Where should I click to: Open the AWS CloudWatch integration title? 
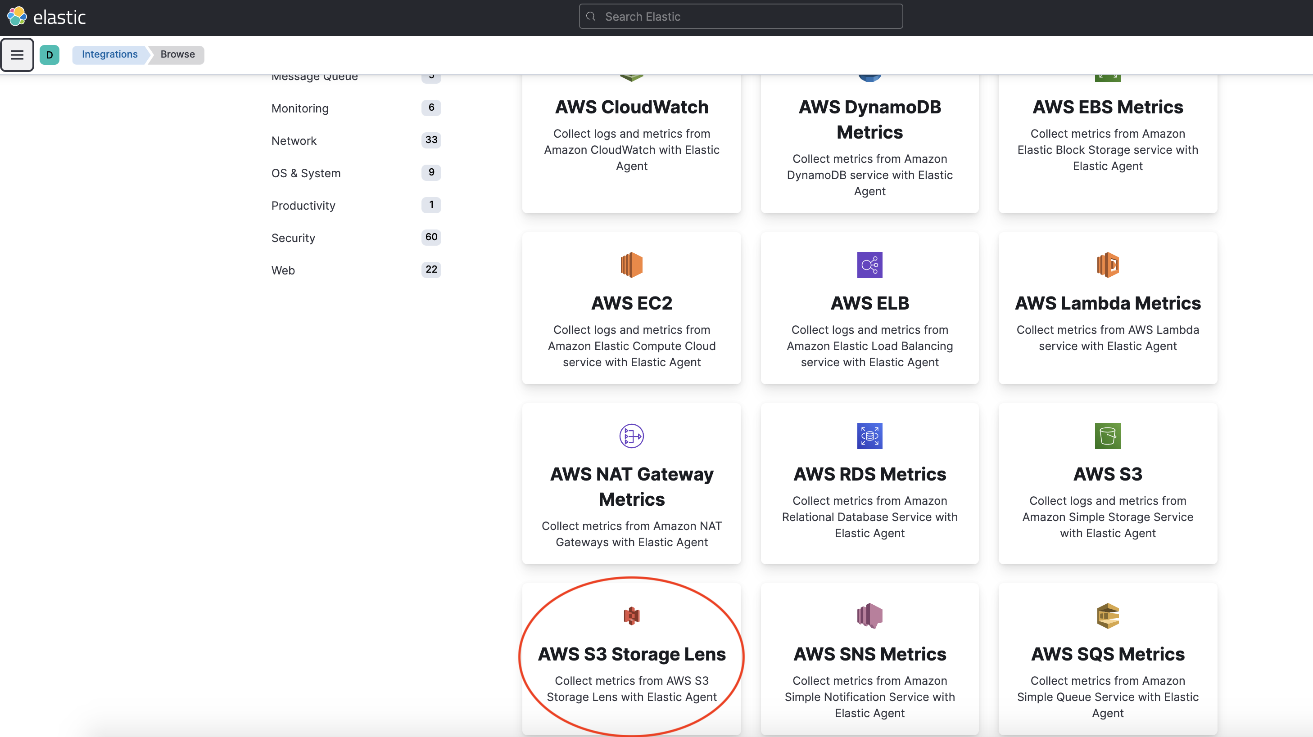tap(632, 107)
